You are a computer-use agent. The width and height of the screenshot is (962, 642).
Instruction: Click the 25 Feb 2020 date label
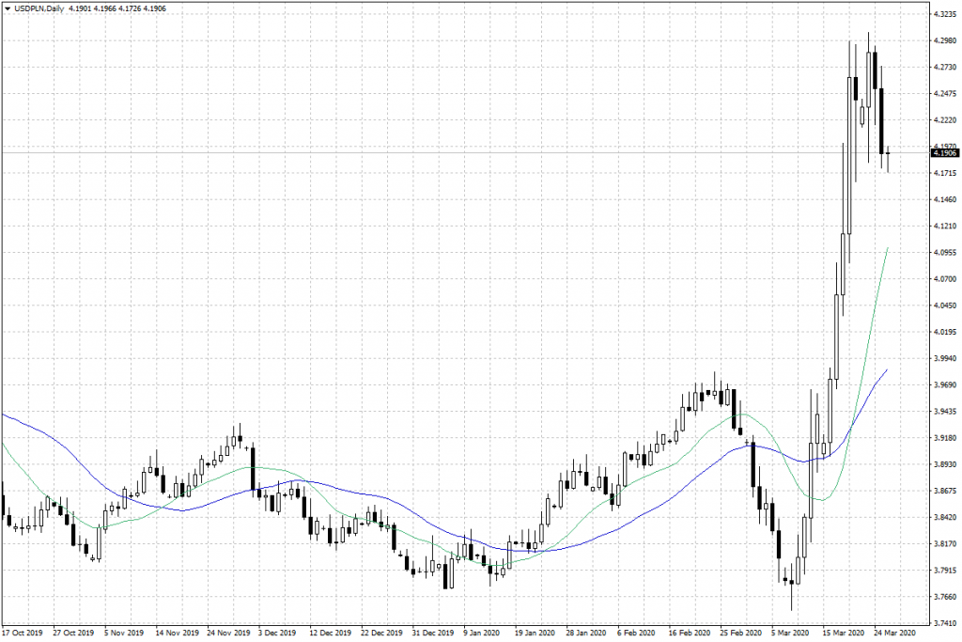[x=740, y=633]
